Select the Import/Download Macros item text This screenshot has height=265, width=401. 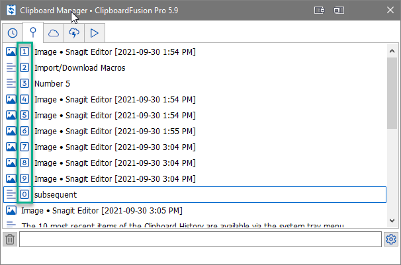coord(80,68)
